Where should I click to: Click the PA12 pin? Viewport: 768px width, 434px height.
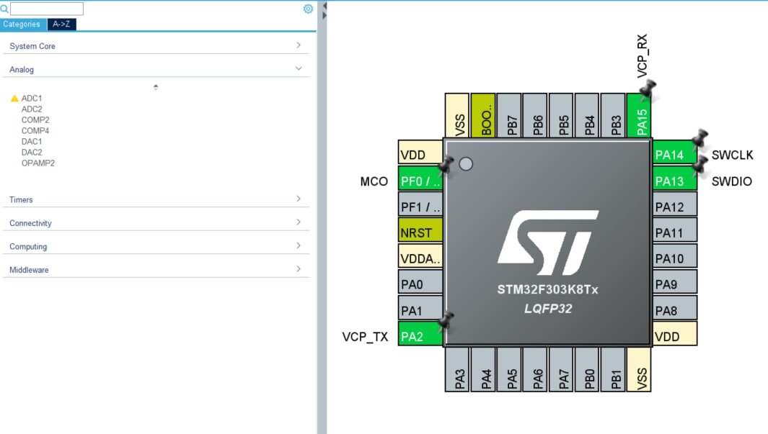674,204
